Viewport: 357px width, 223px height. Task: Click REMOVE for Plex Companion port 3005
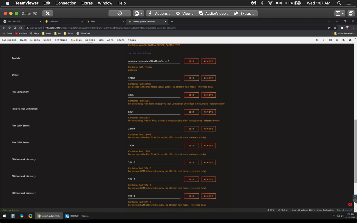tap(208, 95)
